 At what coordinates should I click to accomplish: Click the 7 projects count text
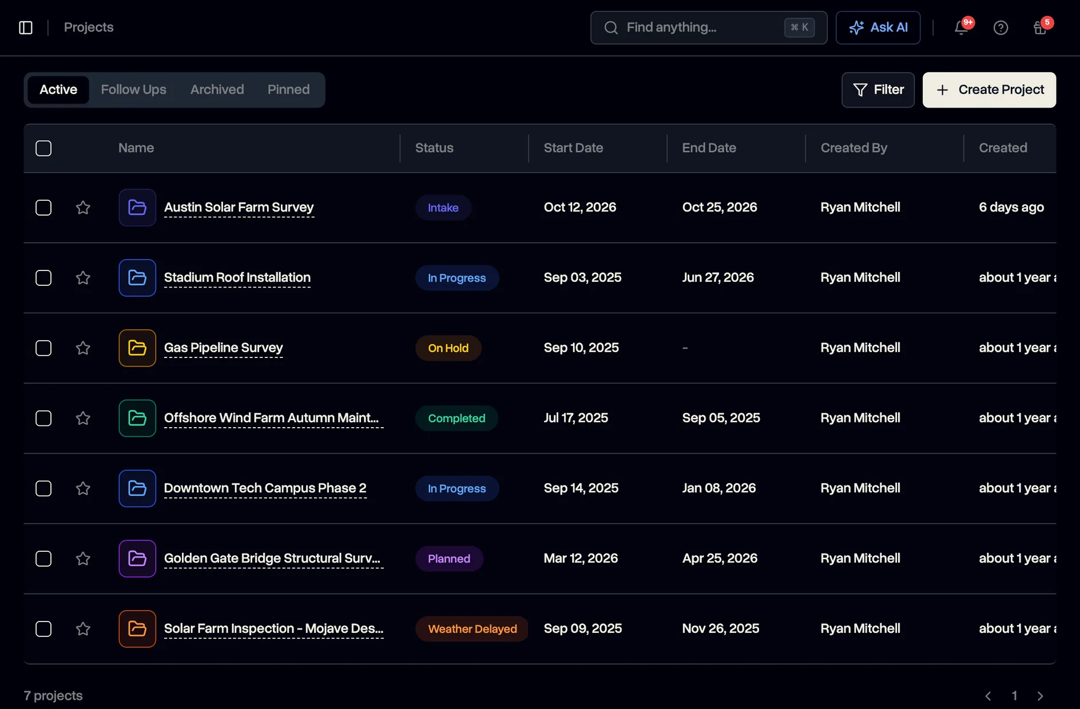point(53,696)
